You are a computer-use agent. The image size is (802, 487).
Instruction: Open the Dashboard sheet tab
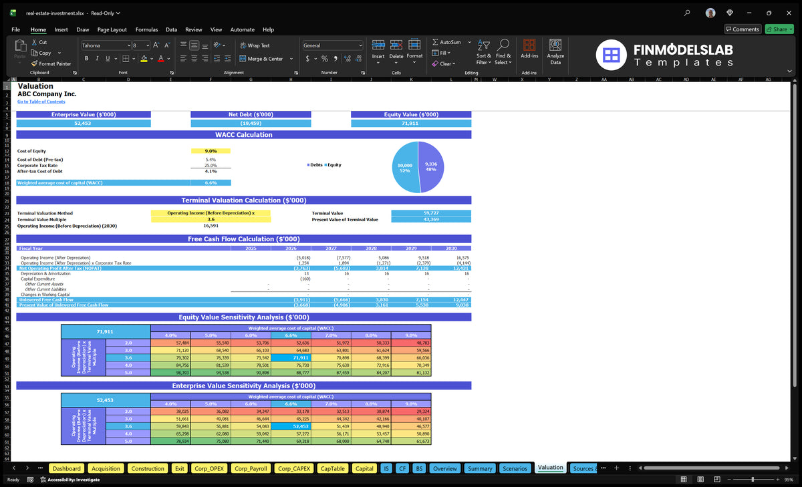click(x=67, y=468)
